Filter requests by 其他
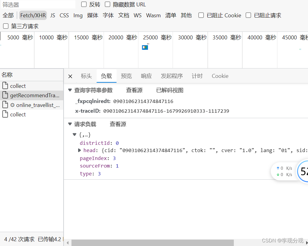The image size is (308, 246). pyautogui.click(x=186, y=15)
